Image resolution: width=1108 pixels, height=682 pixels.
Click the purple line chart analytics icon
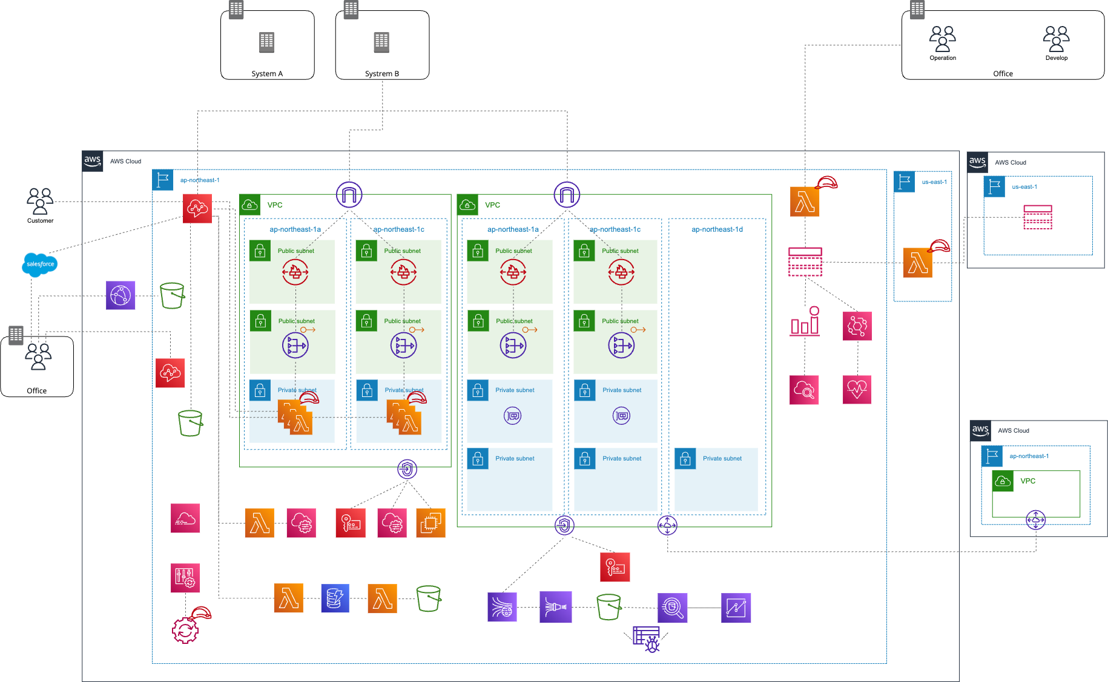[736, 608]
